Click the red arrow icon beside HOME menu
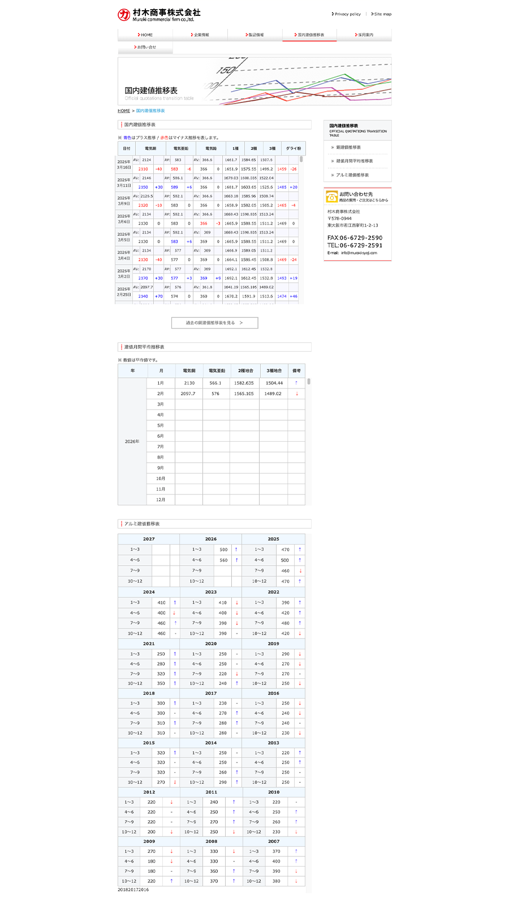Screen dimensions: 509x905 [139, 35]
